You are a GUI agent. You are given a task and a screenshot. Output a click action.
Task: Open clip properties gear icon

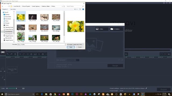pos(43,54)
